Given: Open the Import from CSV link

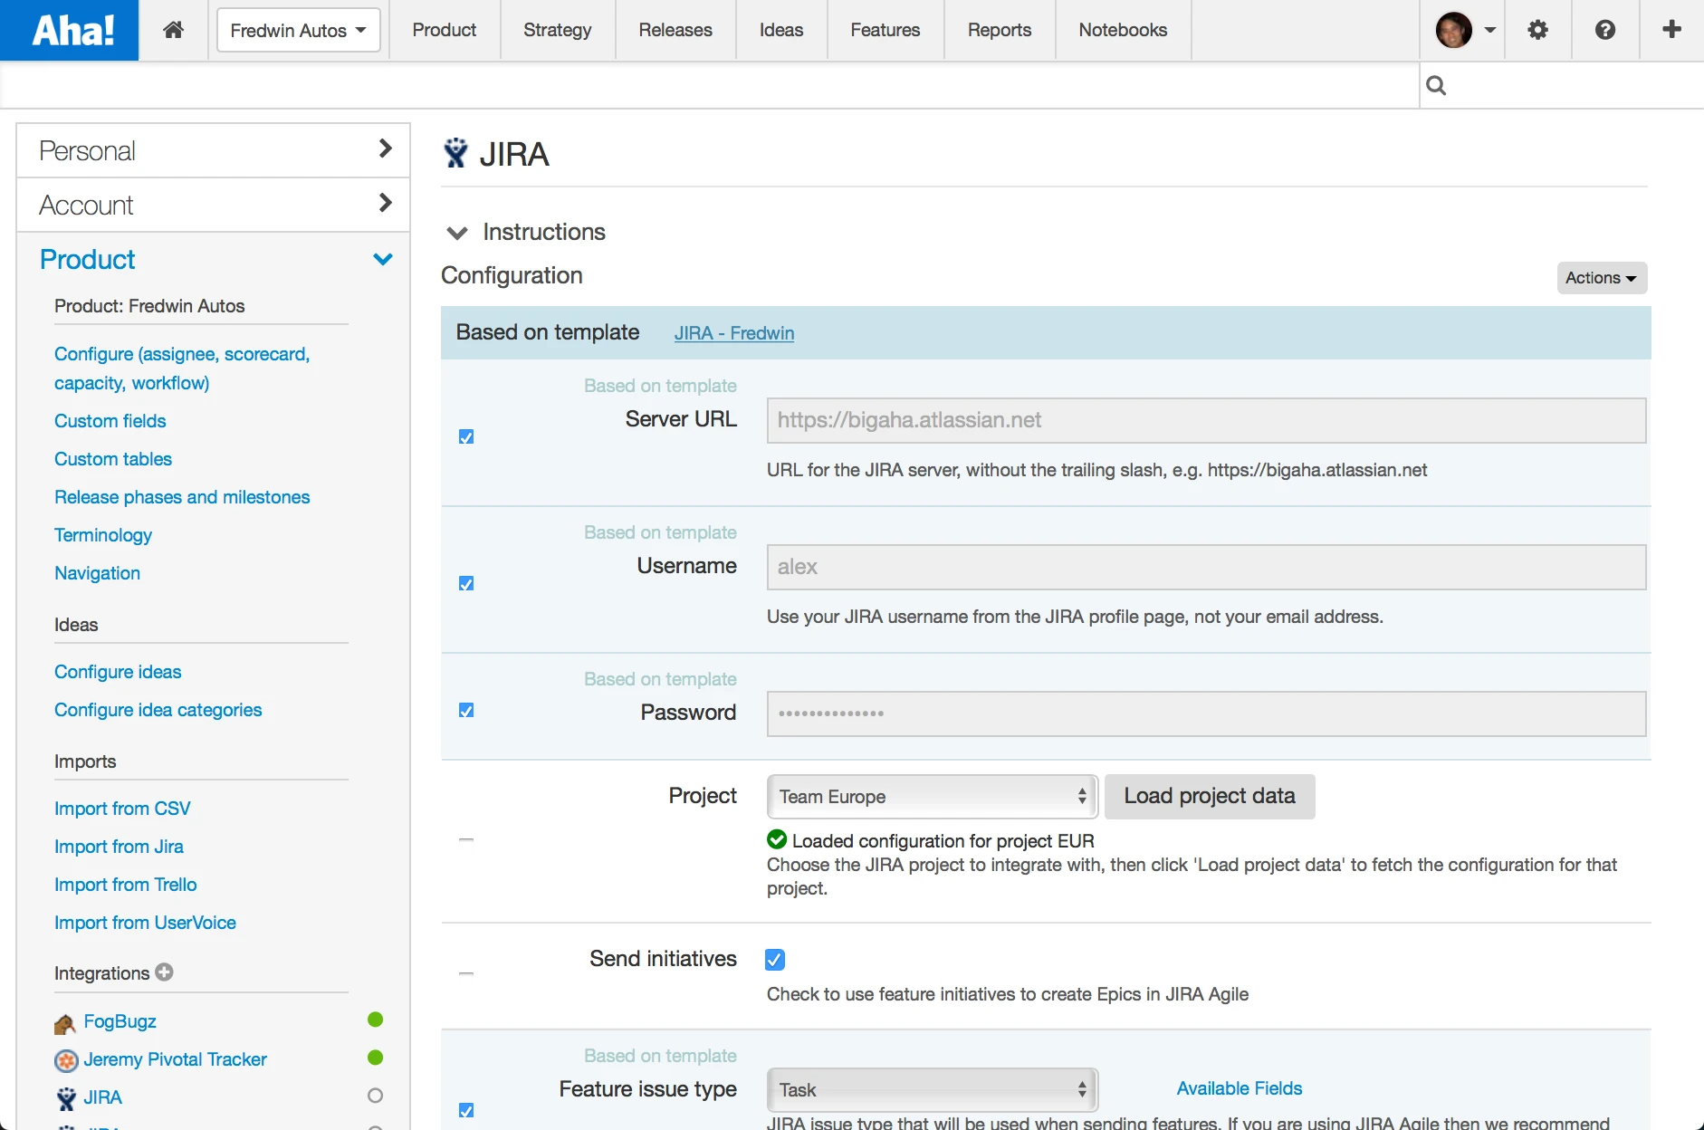Looking at the screenshot, I should pos(122,809).
